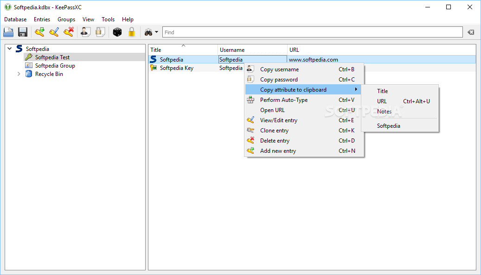Open search options dropdown arrow
The image size is (481, 275).
(156, 32)
